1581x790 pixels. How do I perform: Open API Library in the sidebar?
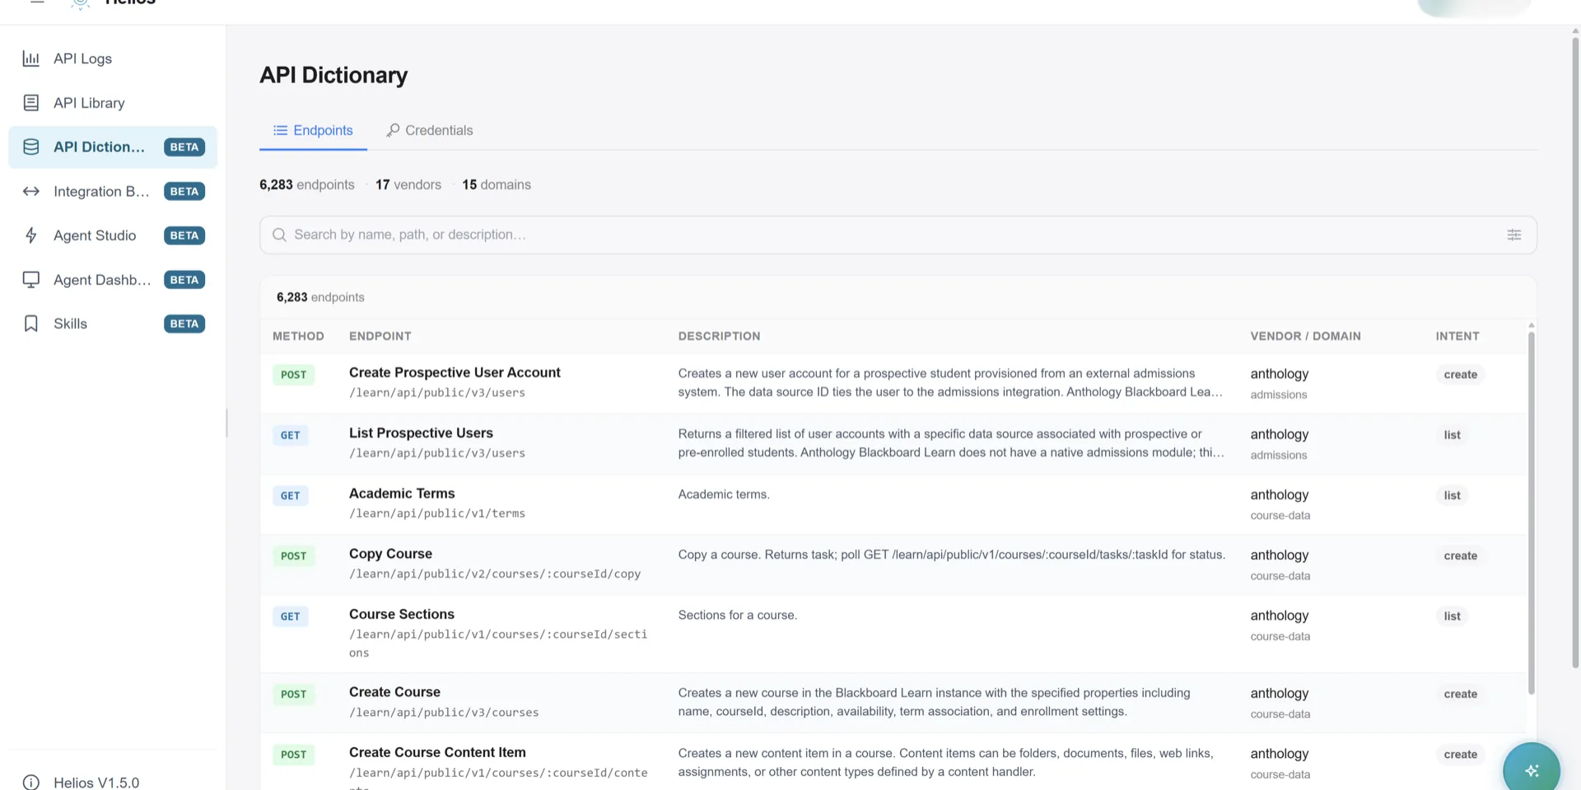[113, 103]
